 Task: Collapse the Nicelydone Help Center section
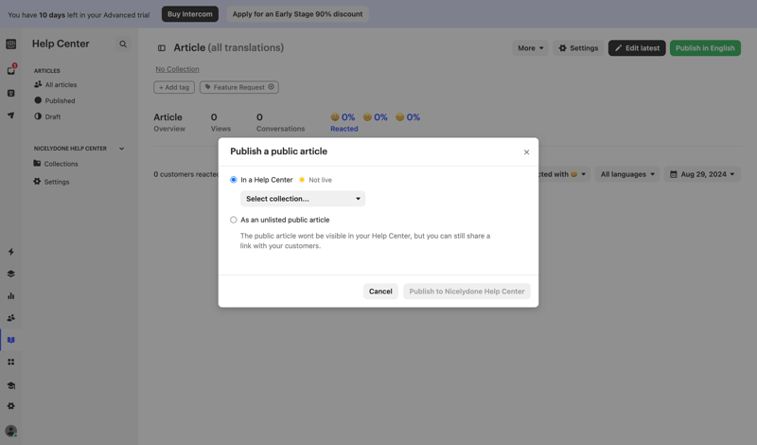pos(122,149)
